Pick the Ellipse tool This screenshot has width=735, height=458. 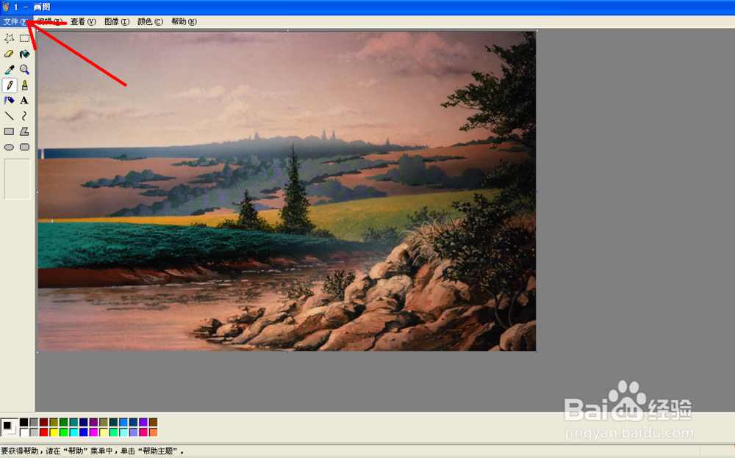coord(9,147)
